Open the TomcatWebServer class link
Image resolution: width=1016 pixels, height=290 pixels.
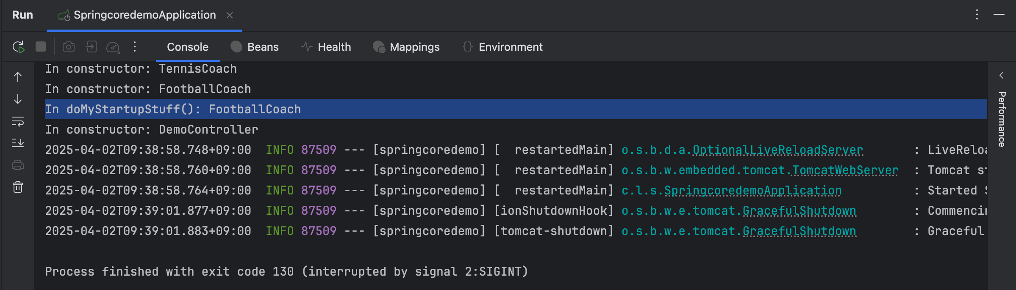(845, 170)
